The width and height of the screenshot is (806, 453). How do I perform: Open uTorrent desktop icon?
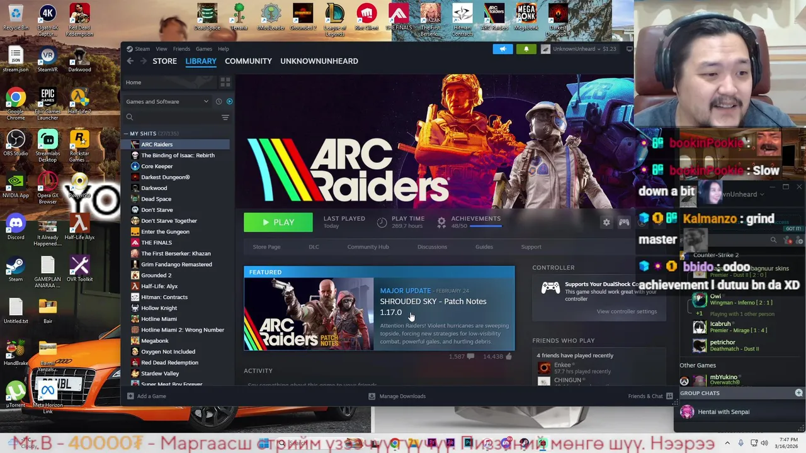click(16, 394)
